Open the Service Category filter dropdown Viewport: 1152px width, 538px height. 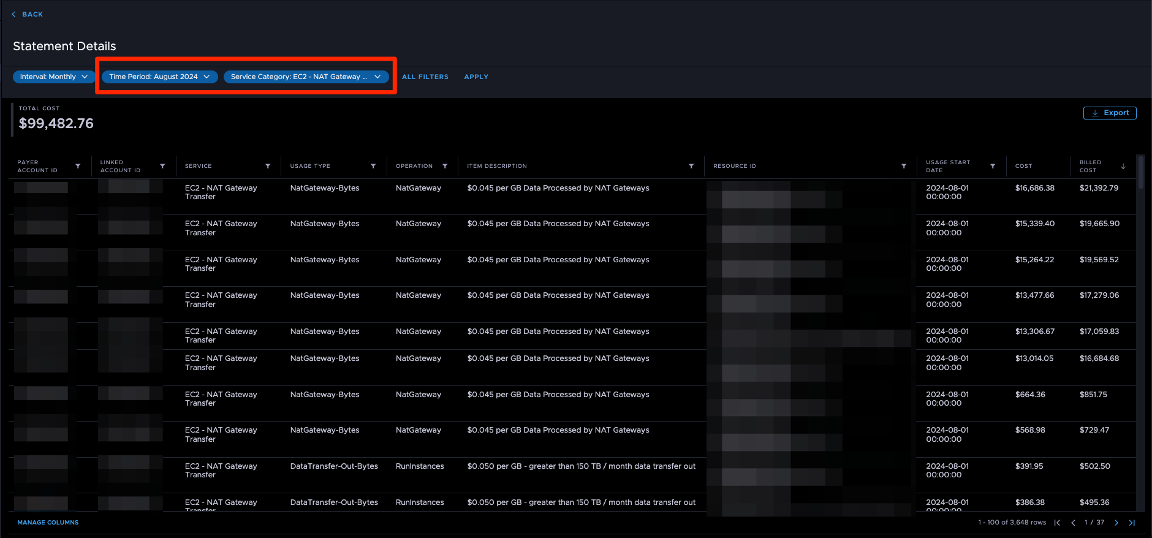tap(306, 77)
